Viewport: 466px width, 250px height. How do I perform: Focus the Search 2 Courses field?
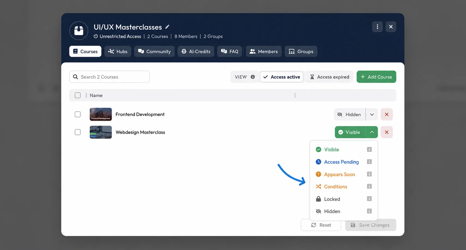(109, 77)
